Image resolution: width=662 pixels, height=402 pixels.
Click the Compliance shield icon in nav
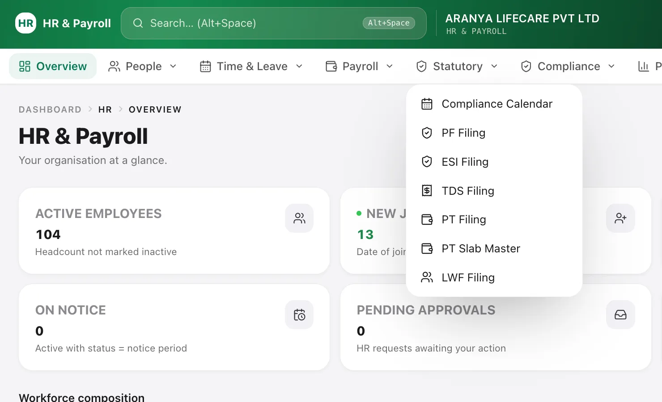526,66
